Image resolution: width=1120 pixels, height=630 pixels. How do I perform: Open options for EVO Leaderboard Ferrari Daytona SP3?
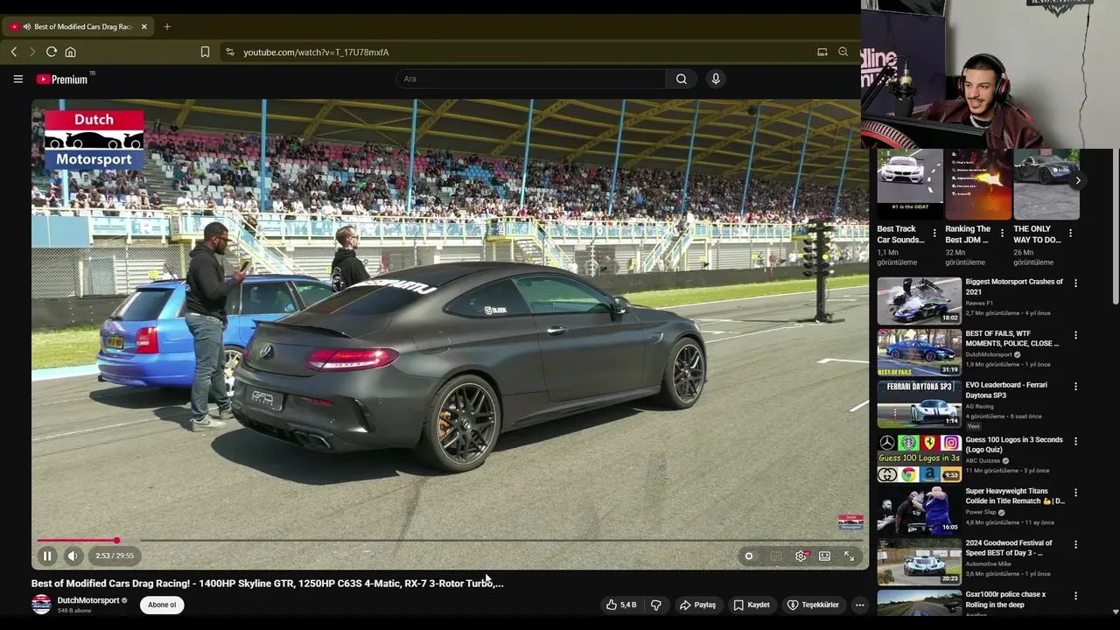[x=1075, y=387]
